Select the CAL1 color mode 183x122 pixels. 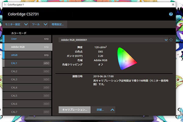click(27, 63)
